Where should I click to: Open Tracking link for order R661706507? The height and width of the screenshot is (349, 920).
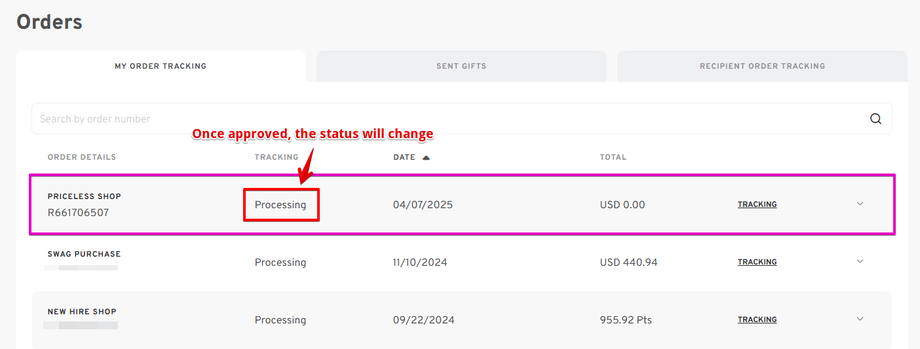pyautogui.click(x=757, y=204)
